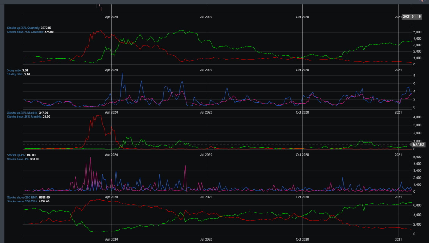Click the 'Stocks below 200-EMA' legend label
Image resolution: width=429 pixels, height=243 pixels.
[22, 202]
